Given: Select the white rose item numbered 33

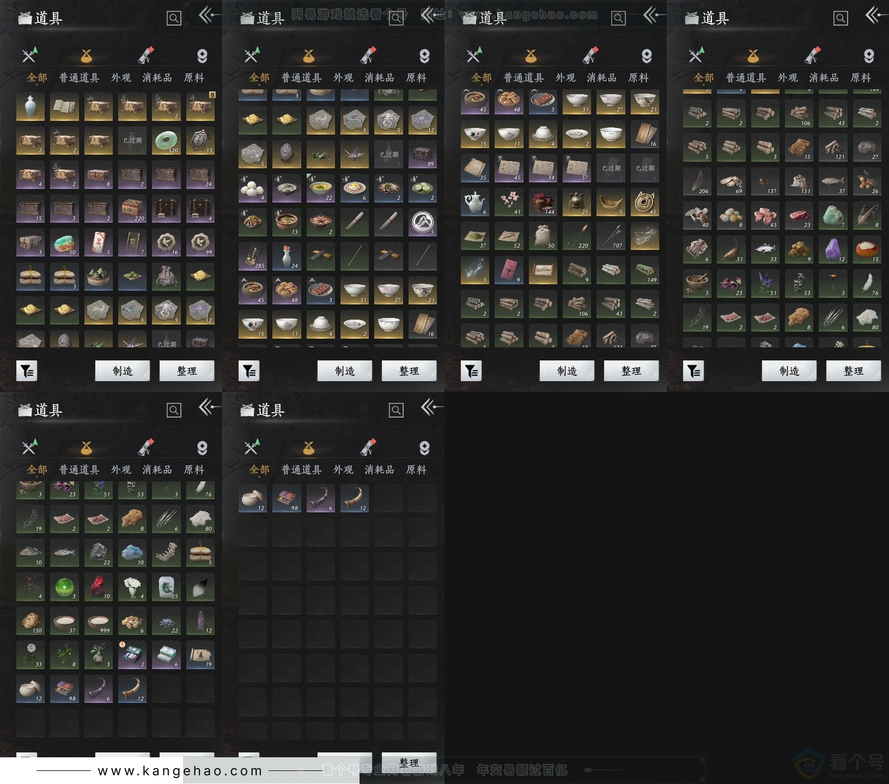Looking at the screenshot, I should (x=31, y=655).
